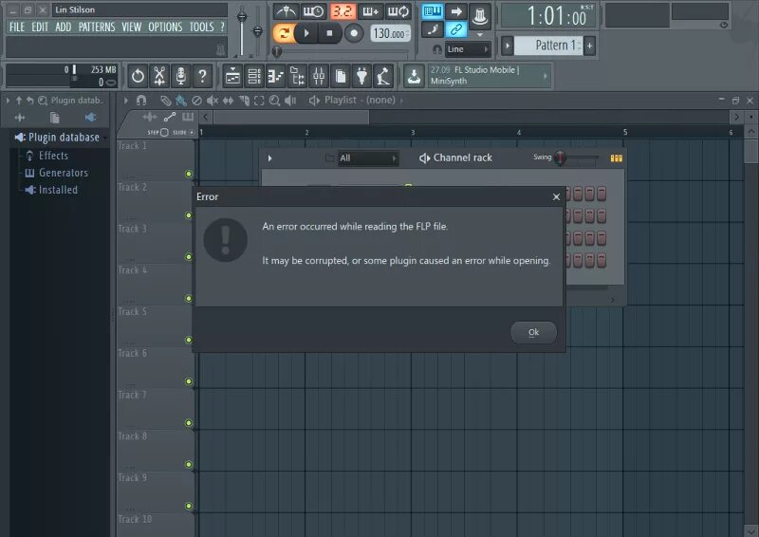Open the Mixer view icon

[x=319, y=76]
